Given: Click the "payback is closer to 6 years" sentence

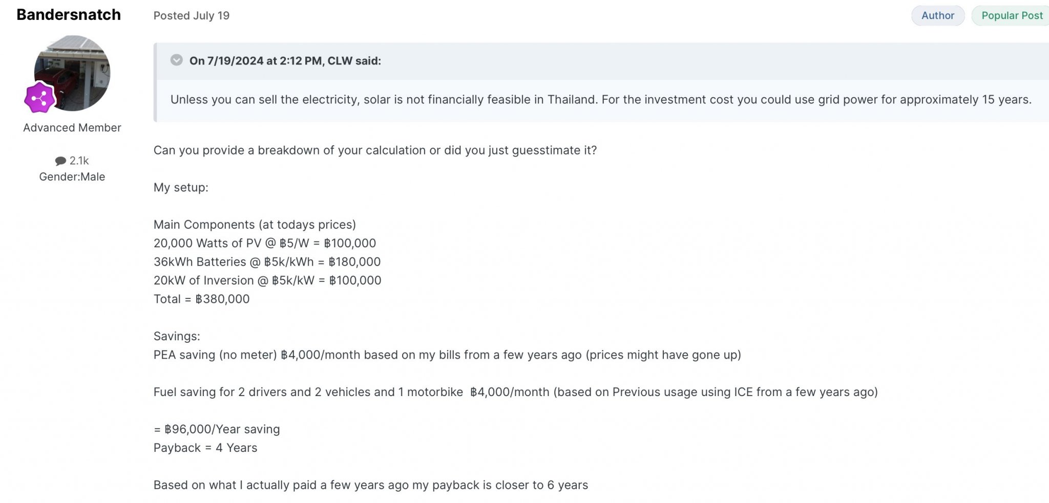Looking at the screenshot, I should (370, 486).
